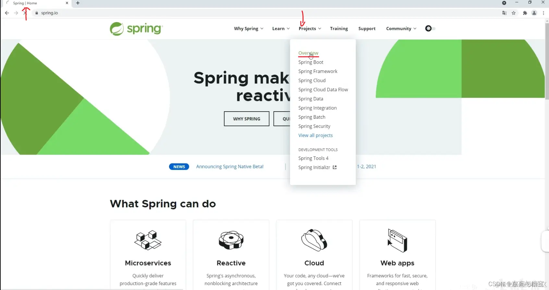
Task: Select Spring Cloud menu entry
Action: coord(312,80)
